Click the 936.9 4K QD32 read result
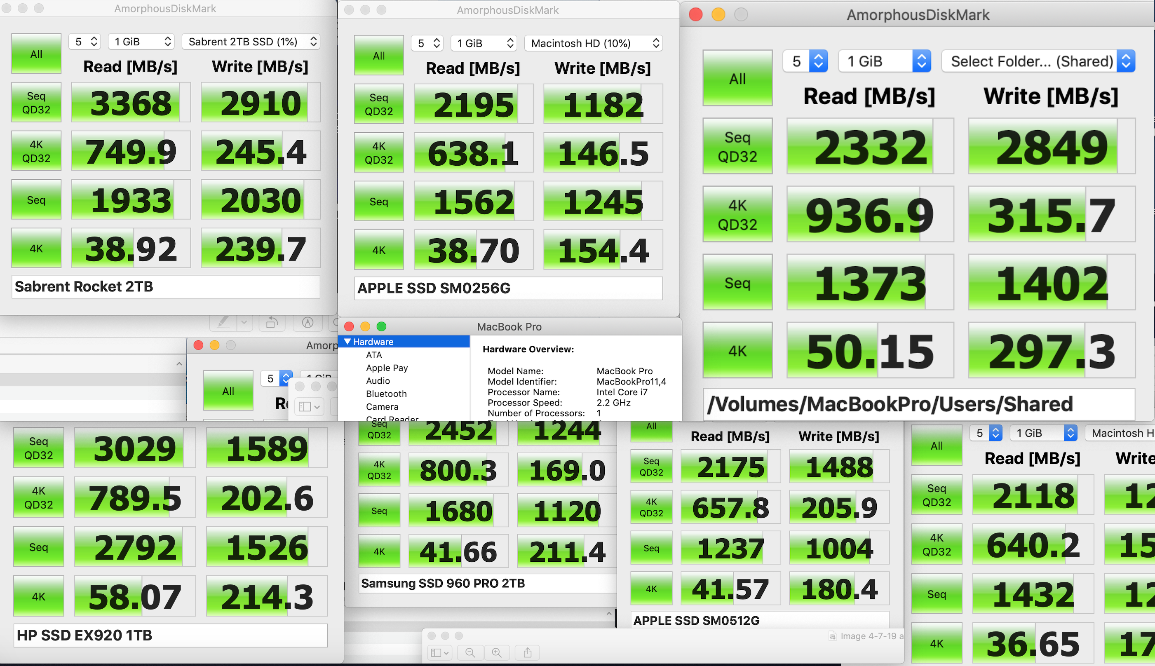This screenshot has width=1155, height=666. click(x=870, y=215)
